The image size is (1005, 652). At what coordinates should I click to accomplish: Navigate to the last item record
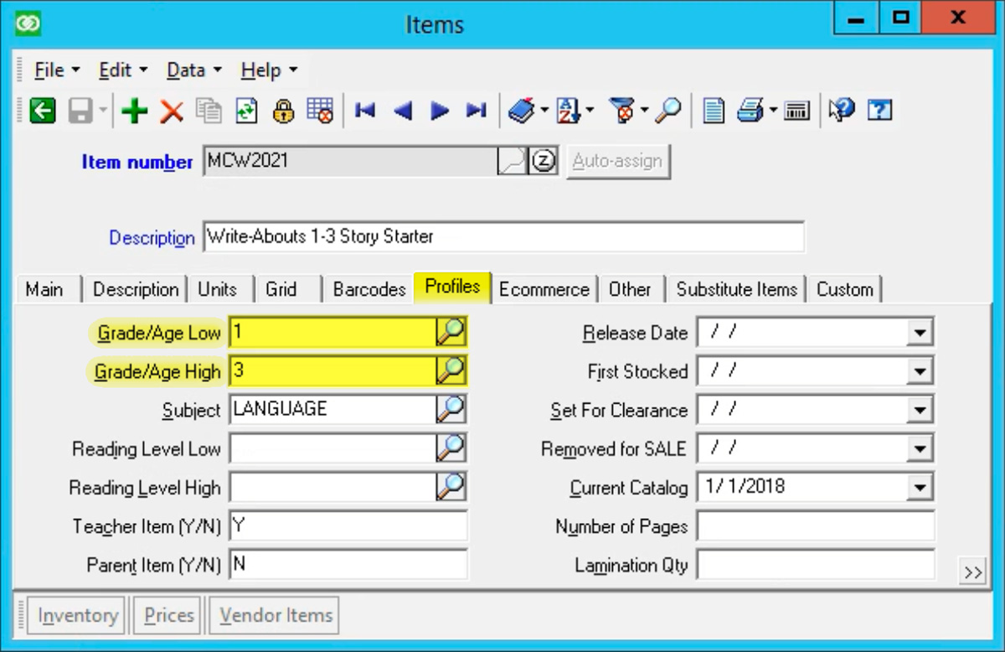[x=476, y=110]
